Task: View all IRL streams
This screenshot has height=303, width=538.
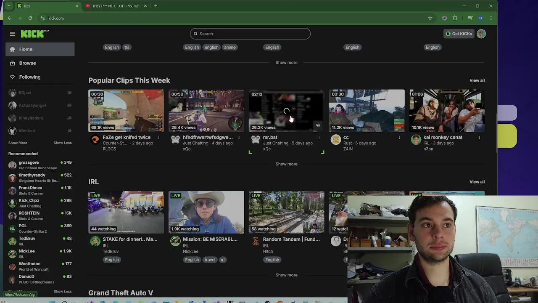Action: (477, 182)
